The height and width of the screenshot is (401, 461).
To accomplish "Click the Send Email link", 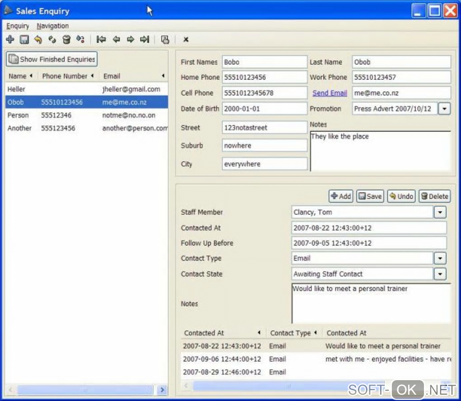I will click(329, 93).
